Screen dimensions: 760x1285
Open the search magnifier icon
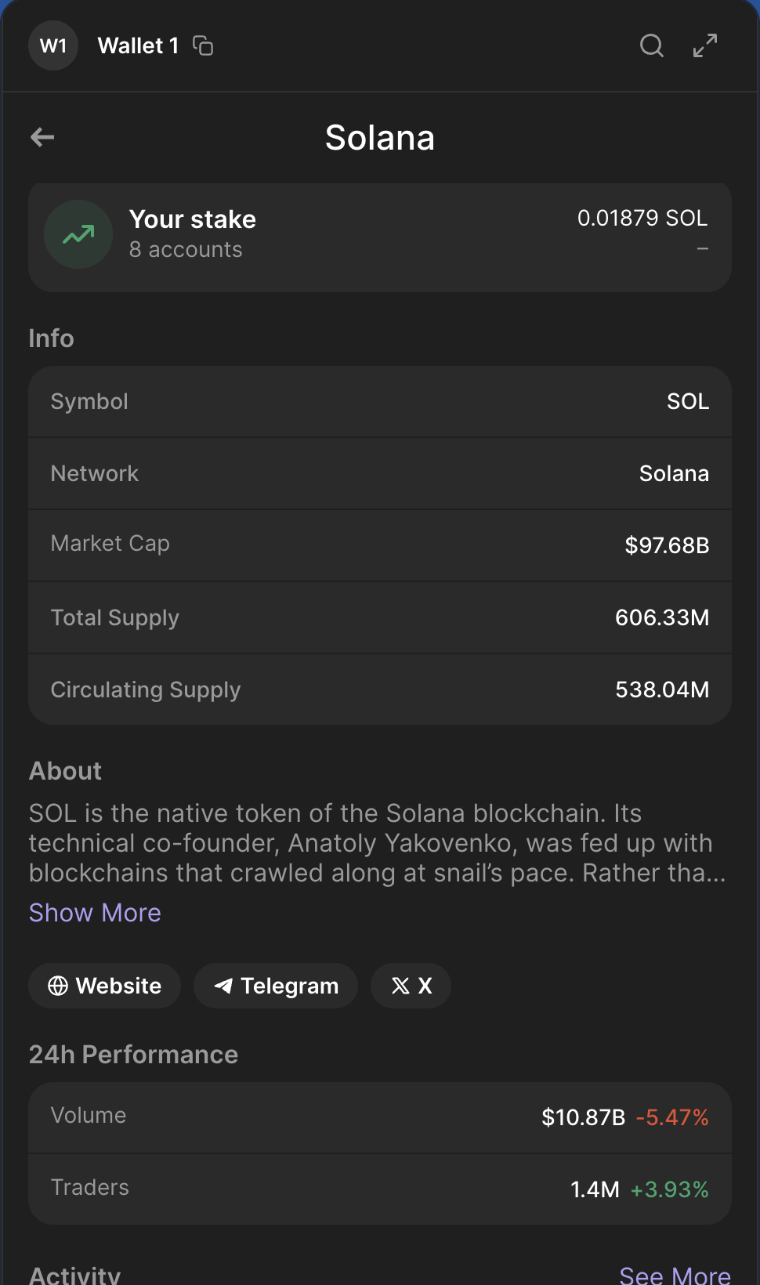[x=652, y=45]
